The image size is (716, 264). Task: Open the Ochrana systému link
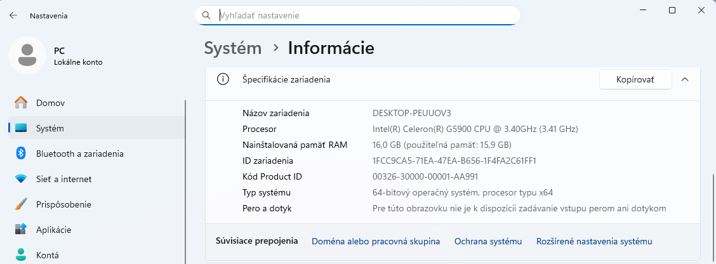(487, 241)
